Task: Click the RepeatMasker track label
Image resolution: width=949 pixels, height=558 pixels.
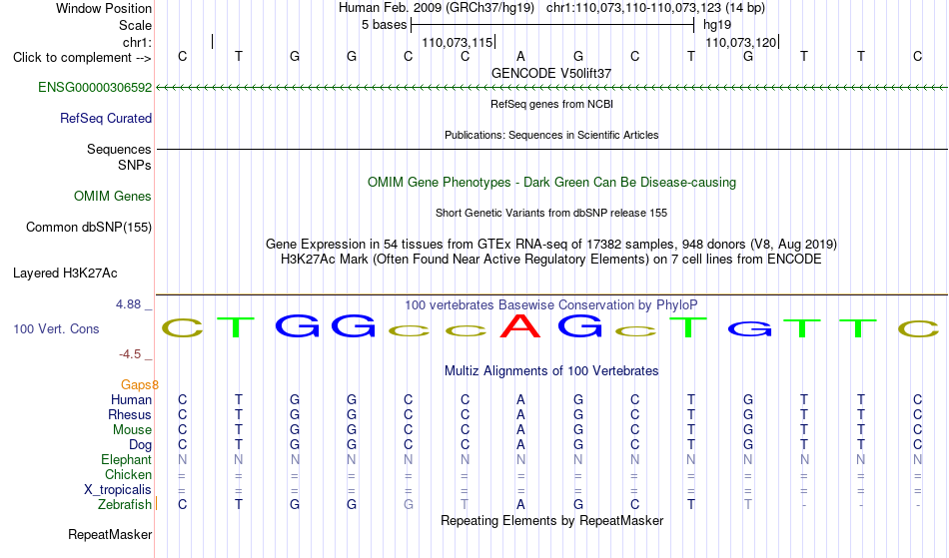Action: coord(110,534)
